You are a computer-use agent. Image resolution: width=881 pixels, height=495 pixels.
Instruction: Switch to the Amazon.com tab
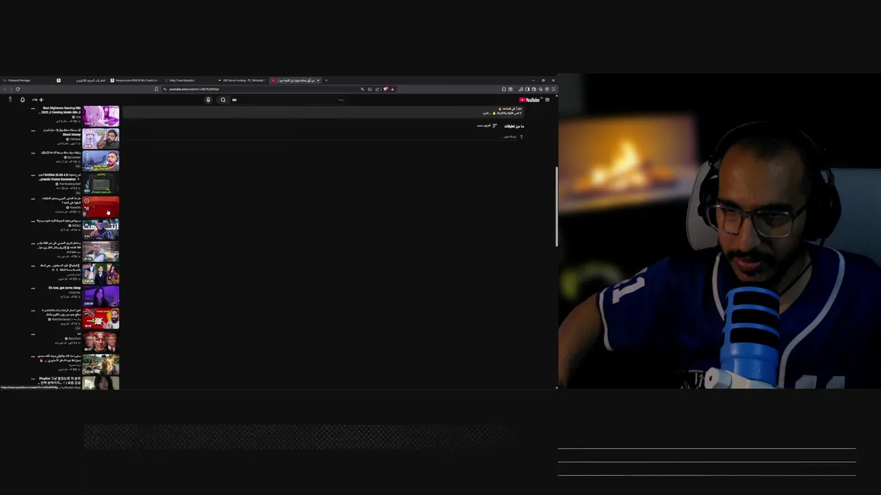[135, 80]
